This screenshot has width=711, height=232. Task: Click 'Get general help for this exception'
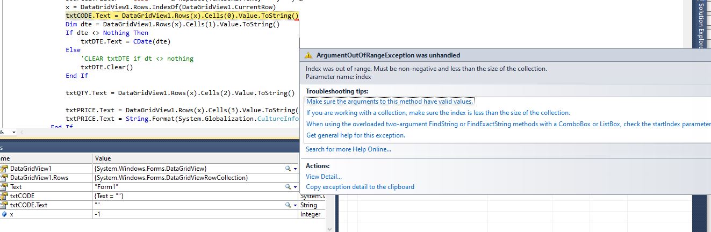(x=355, y=135)
